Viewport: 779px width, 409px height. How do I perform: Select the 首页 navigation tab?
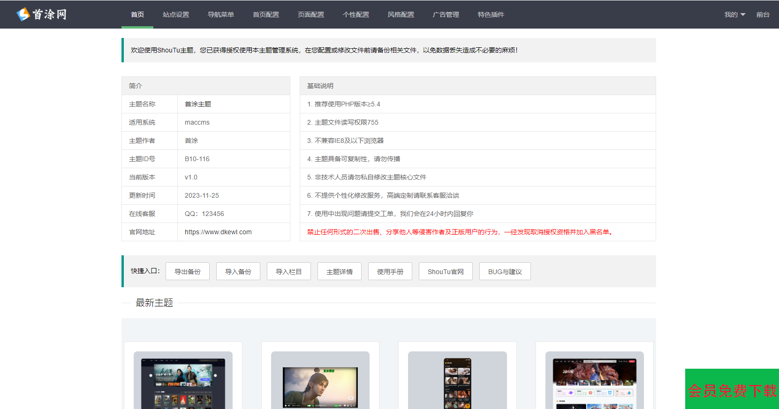click(x=137, y=15)
